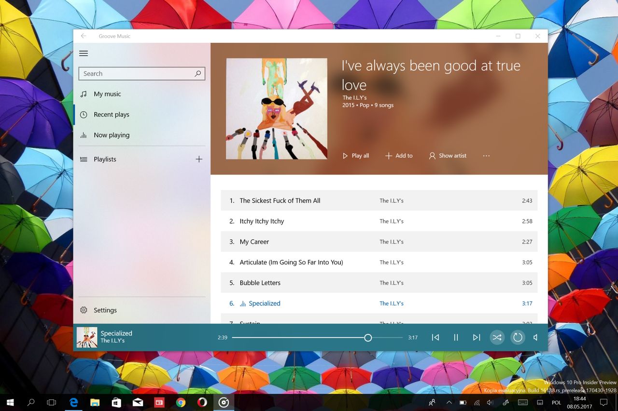Screen dimensions: 618x411
Task: Collapse the hamburger navigation menu
Action: [x=84, y=53]
